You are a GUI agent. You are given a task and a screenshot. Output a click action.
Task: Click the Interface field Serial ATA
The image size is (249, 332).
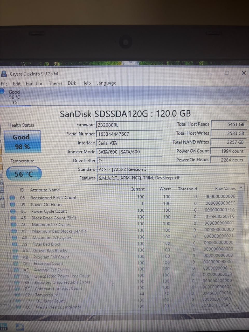point(129,143)
